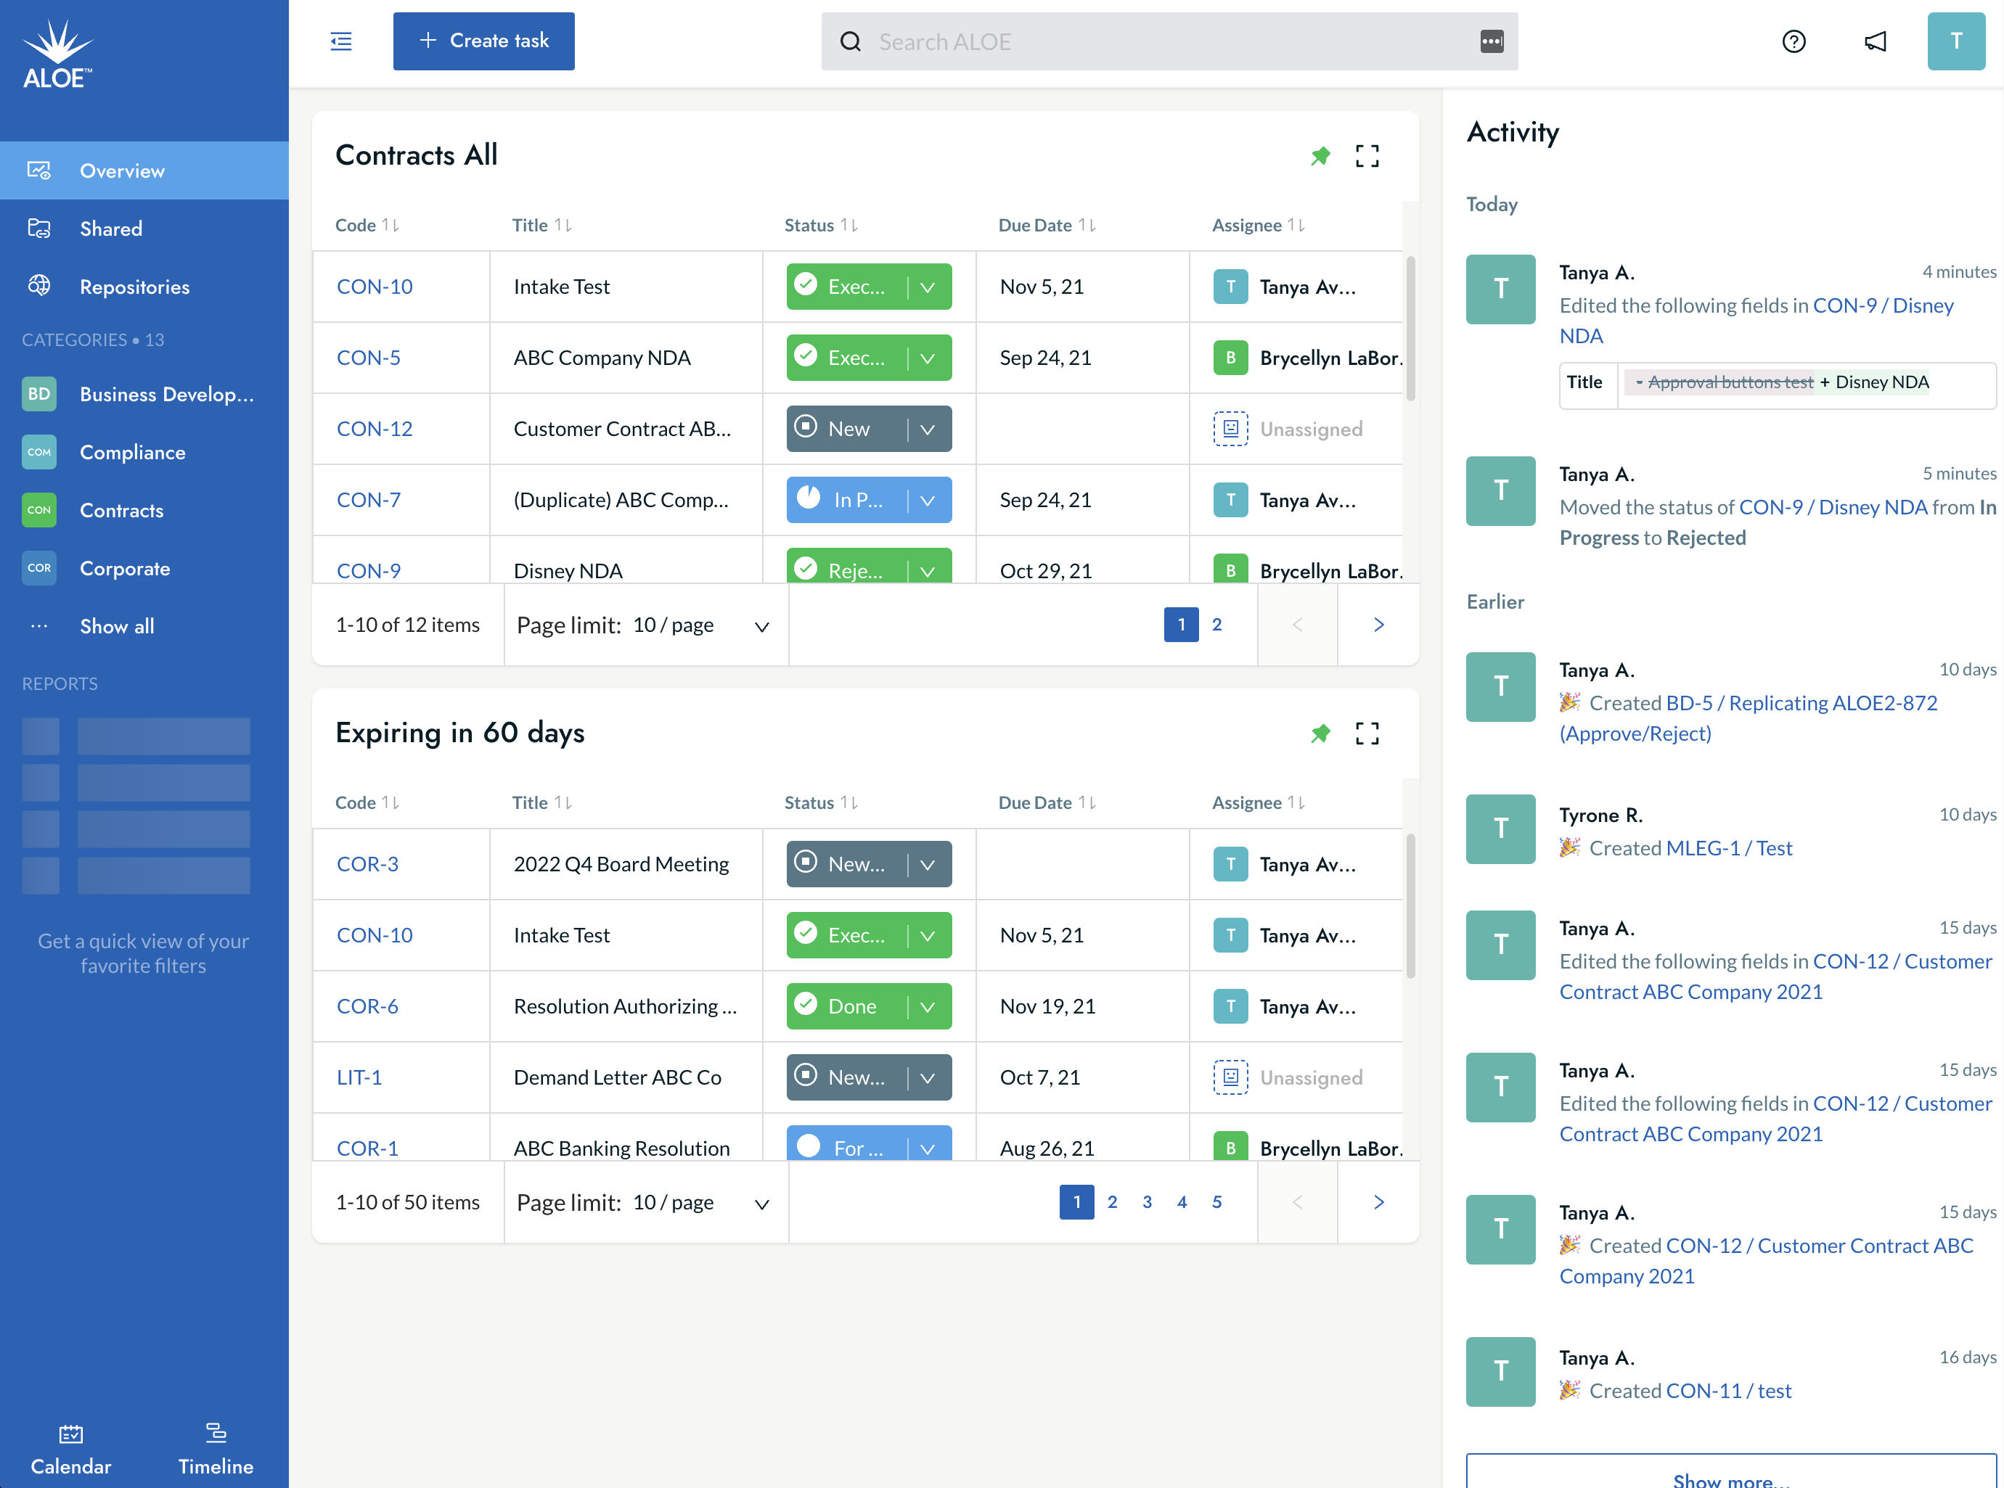Viewport: 2004px width, 1488px height.
Task: Open the Help question mark icon
Action: (1794, 41)
